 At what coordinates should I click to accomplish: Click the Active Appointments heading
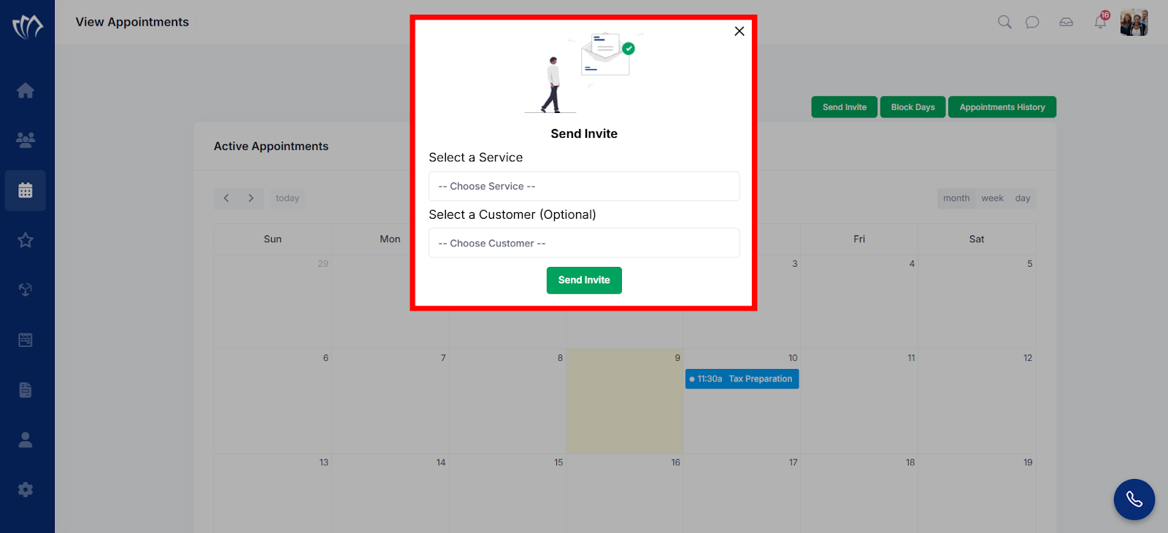pos(271,147)
